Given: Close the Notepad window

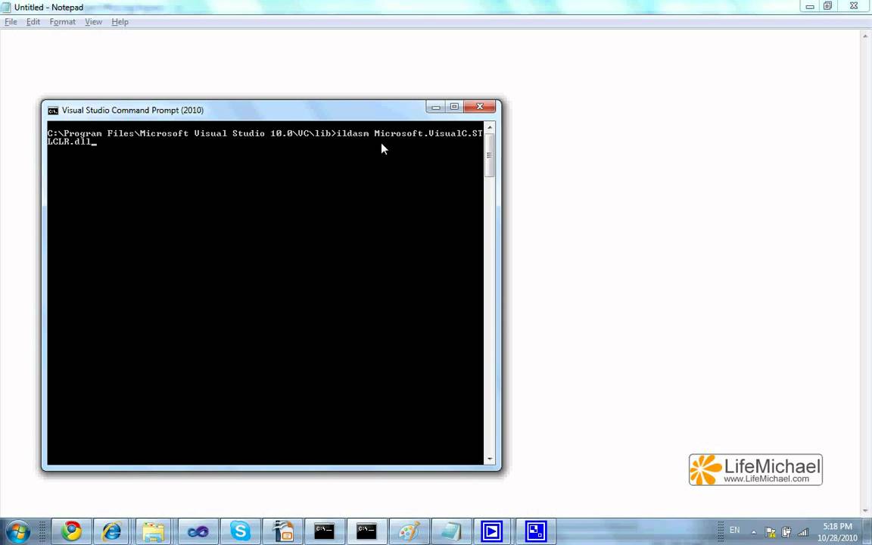Looking at the screenshot, I should pos(854,6).
